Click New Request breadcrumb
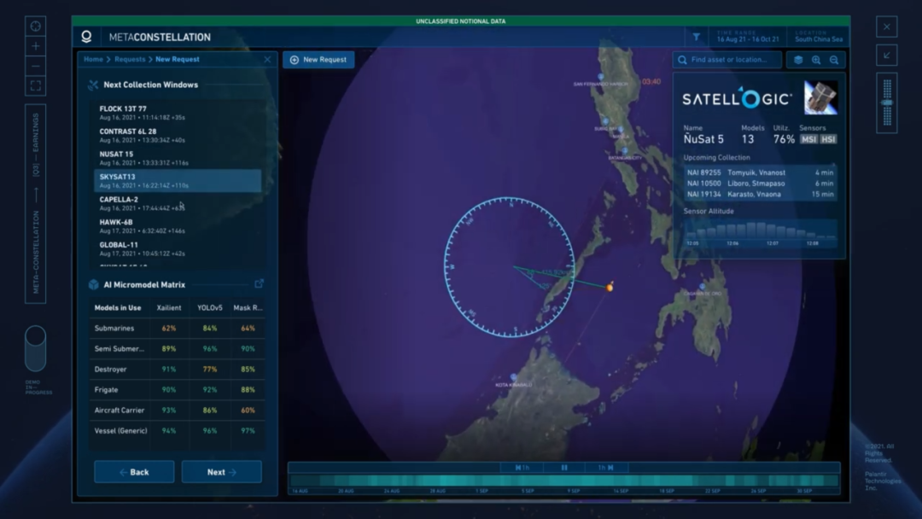 coord(178,60)
